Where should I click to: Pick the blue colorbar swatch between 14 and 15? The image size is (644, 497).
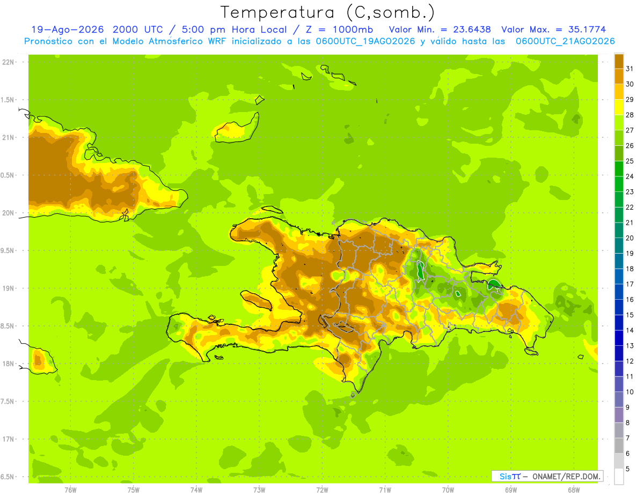coord(619,323)
